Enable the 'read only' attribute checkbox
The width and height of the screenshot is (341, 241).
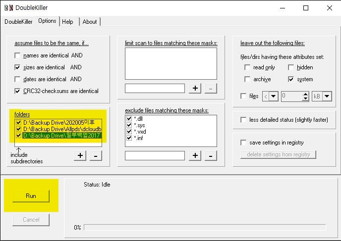click(x=247, y=67)
